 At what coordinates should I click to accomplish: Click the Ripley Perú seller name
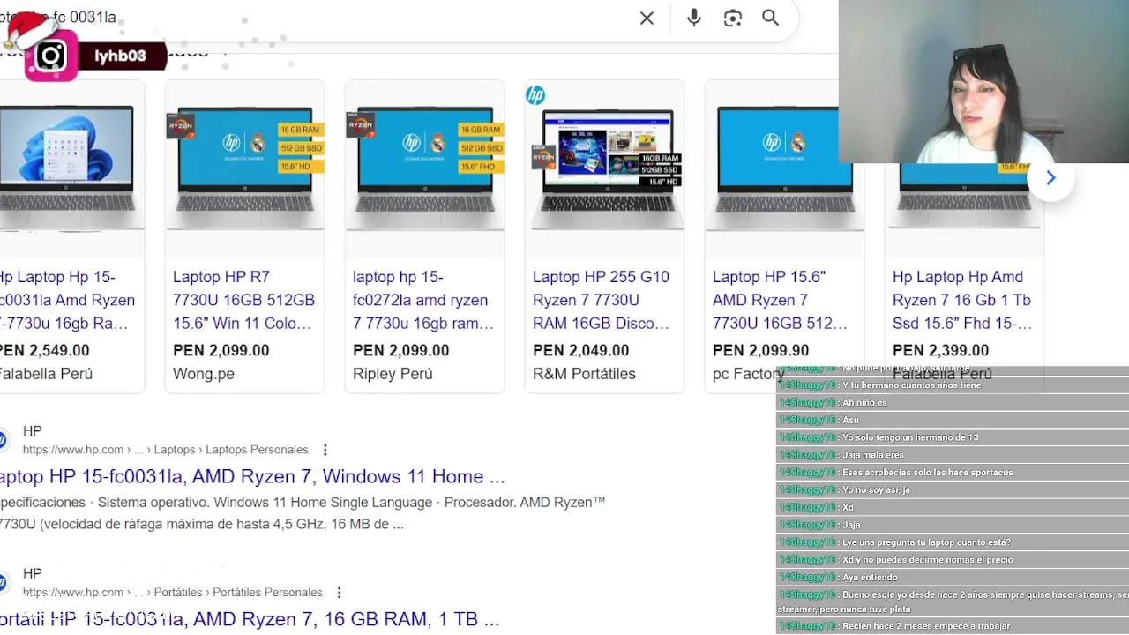coord(393,374)
